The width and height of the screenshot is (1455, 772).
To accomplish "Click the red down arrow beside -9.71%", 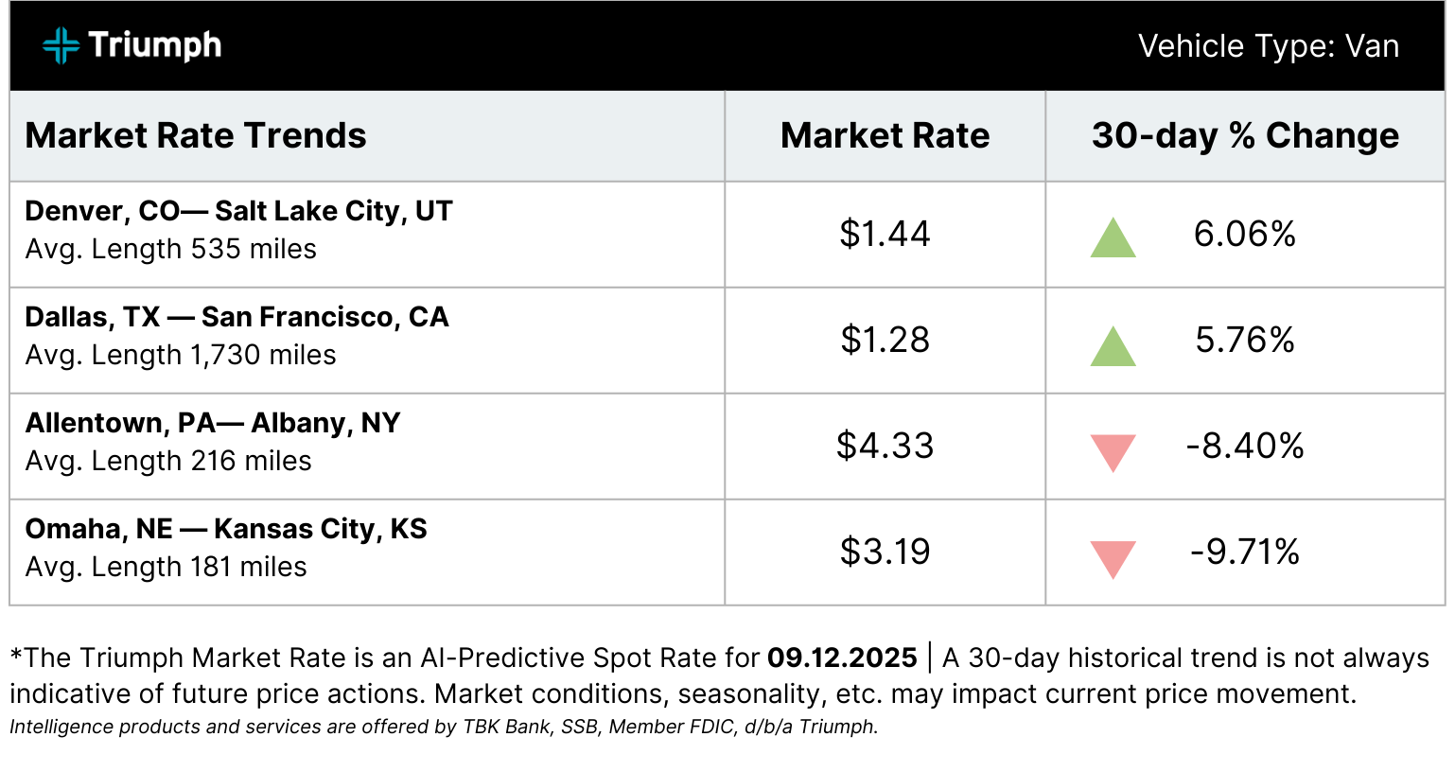I will click(1113, 559).
